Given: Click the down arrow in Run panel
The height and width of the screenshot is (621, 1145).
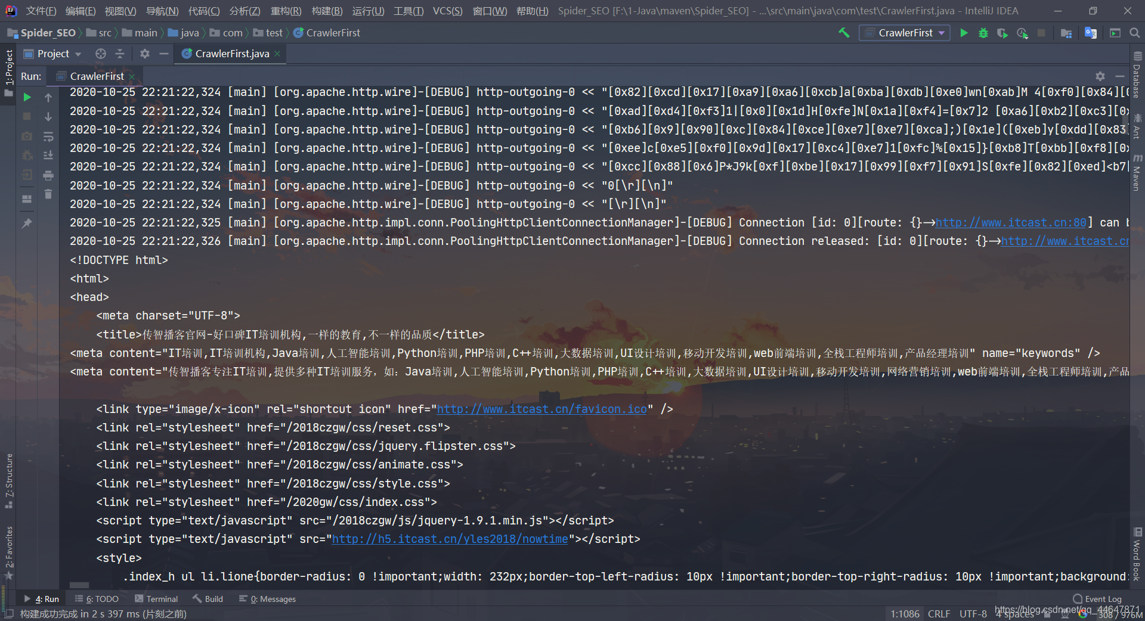Looking at the screenshot, I should click(48, 117).
